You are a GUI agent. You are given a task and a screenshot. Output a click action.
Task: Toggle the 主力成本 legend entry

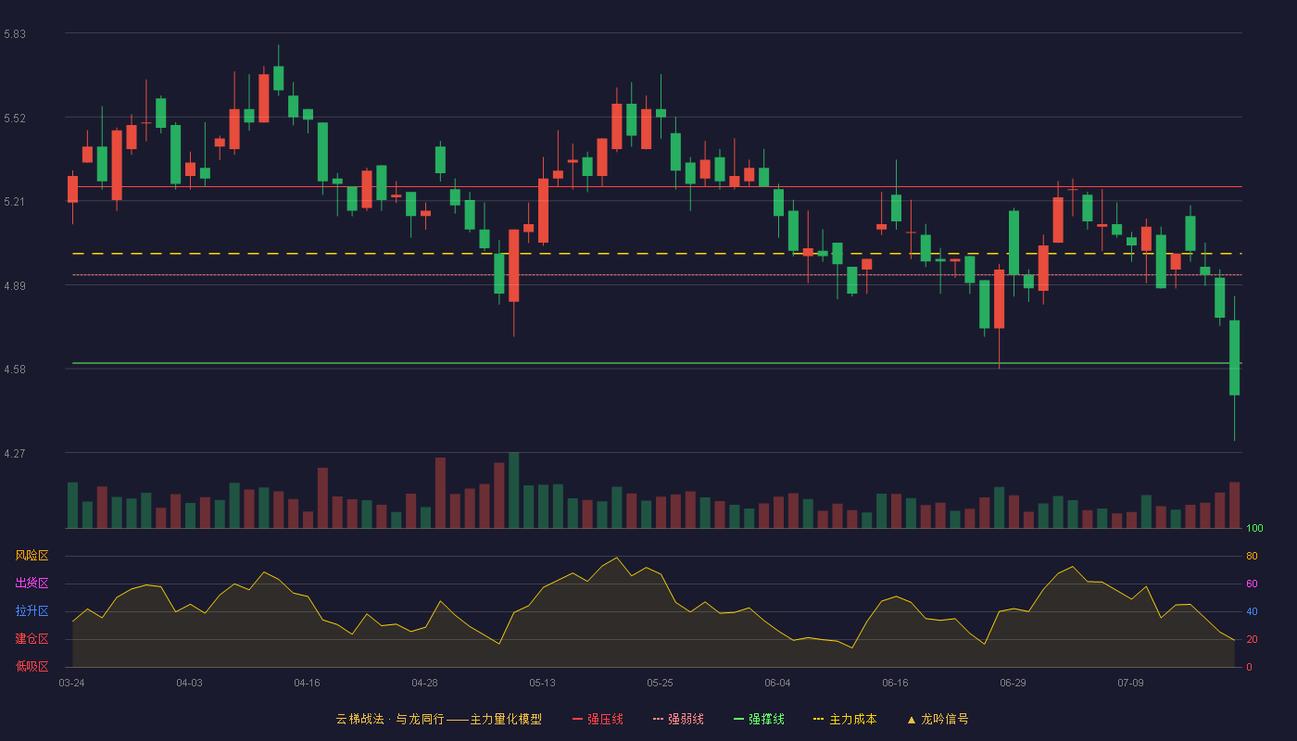click(845, 719)
